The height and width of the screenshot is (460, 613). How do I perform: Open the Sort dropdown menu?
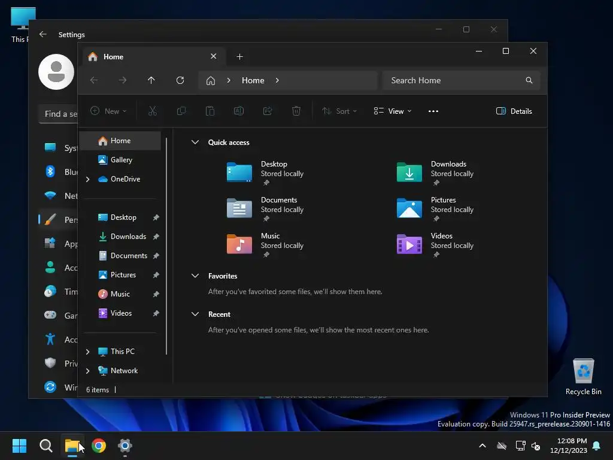[339, 111]
